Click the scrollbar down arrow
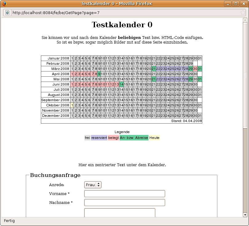The image size is (249, 226). click(x=245, y=215)
